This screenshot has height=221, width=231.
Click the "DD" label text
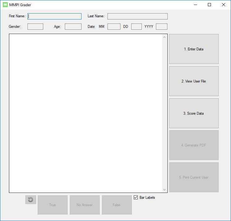coord(126,27)
